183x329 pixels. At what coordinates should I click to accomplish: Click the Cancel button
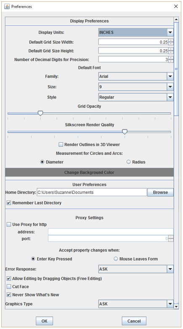(x=134, y=321)
